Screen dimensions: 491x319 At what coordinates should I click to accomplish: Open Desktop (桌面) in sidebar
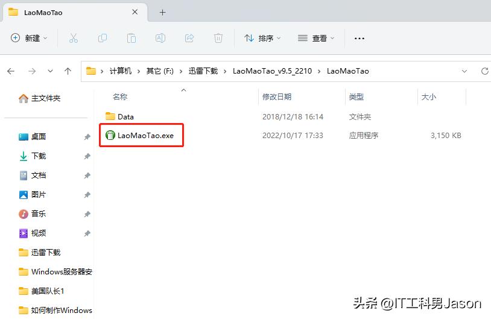32,137
